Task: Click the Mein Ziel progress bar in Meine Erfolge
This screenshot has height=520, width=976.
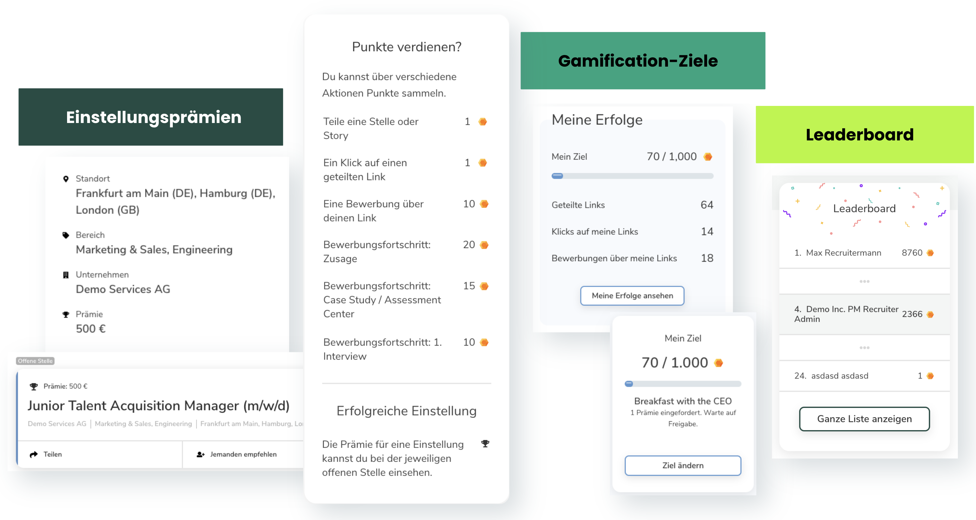Action: pos(632,176)
